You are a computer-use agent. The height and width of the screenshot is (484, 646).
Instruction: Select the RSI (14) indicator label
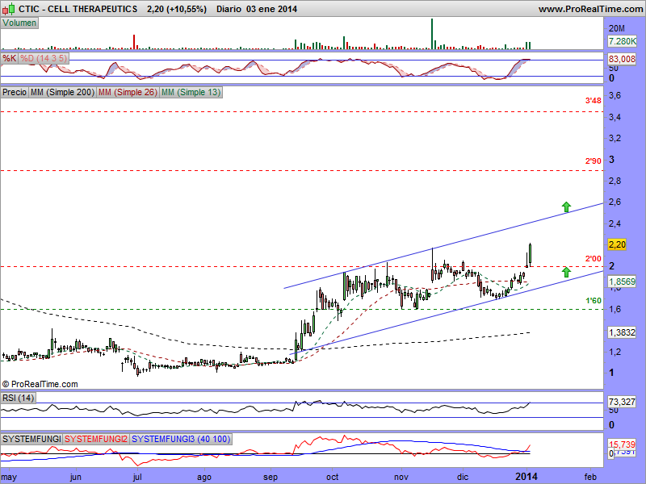click(x=18, y=398)
